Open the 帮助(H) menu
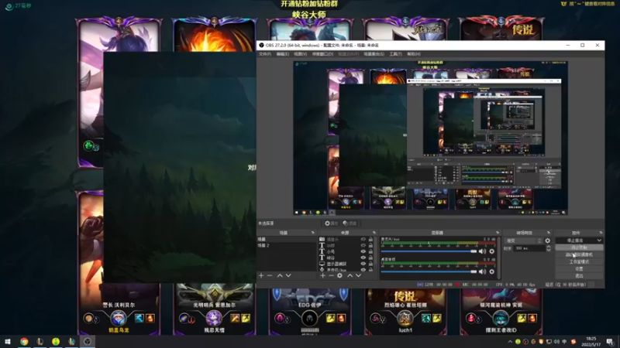The width and height of the screenshot is (620, 348). [x=414, y=54]
